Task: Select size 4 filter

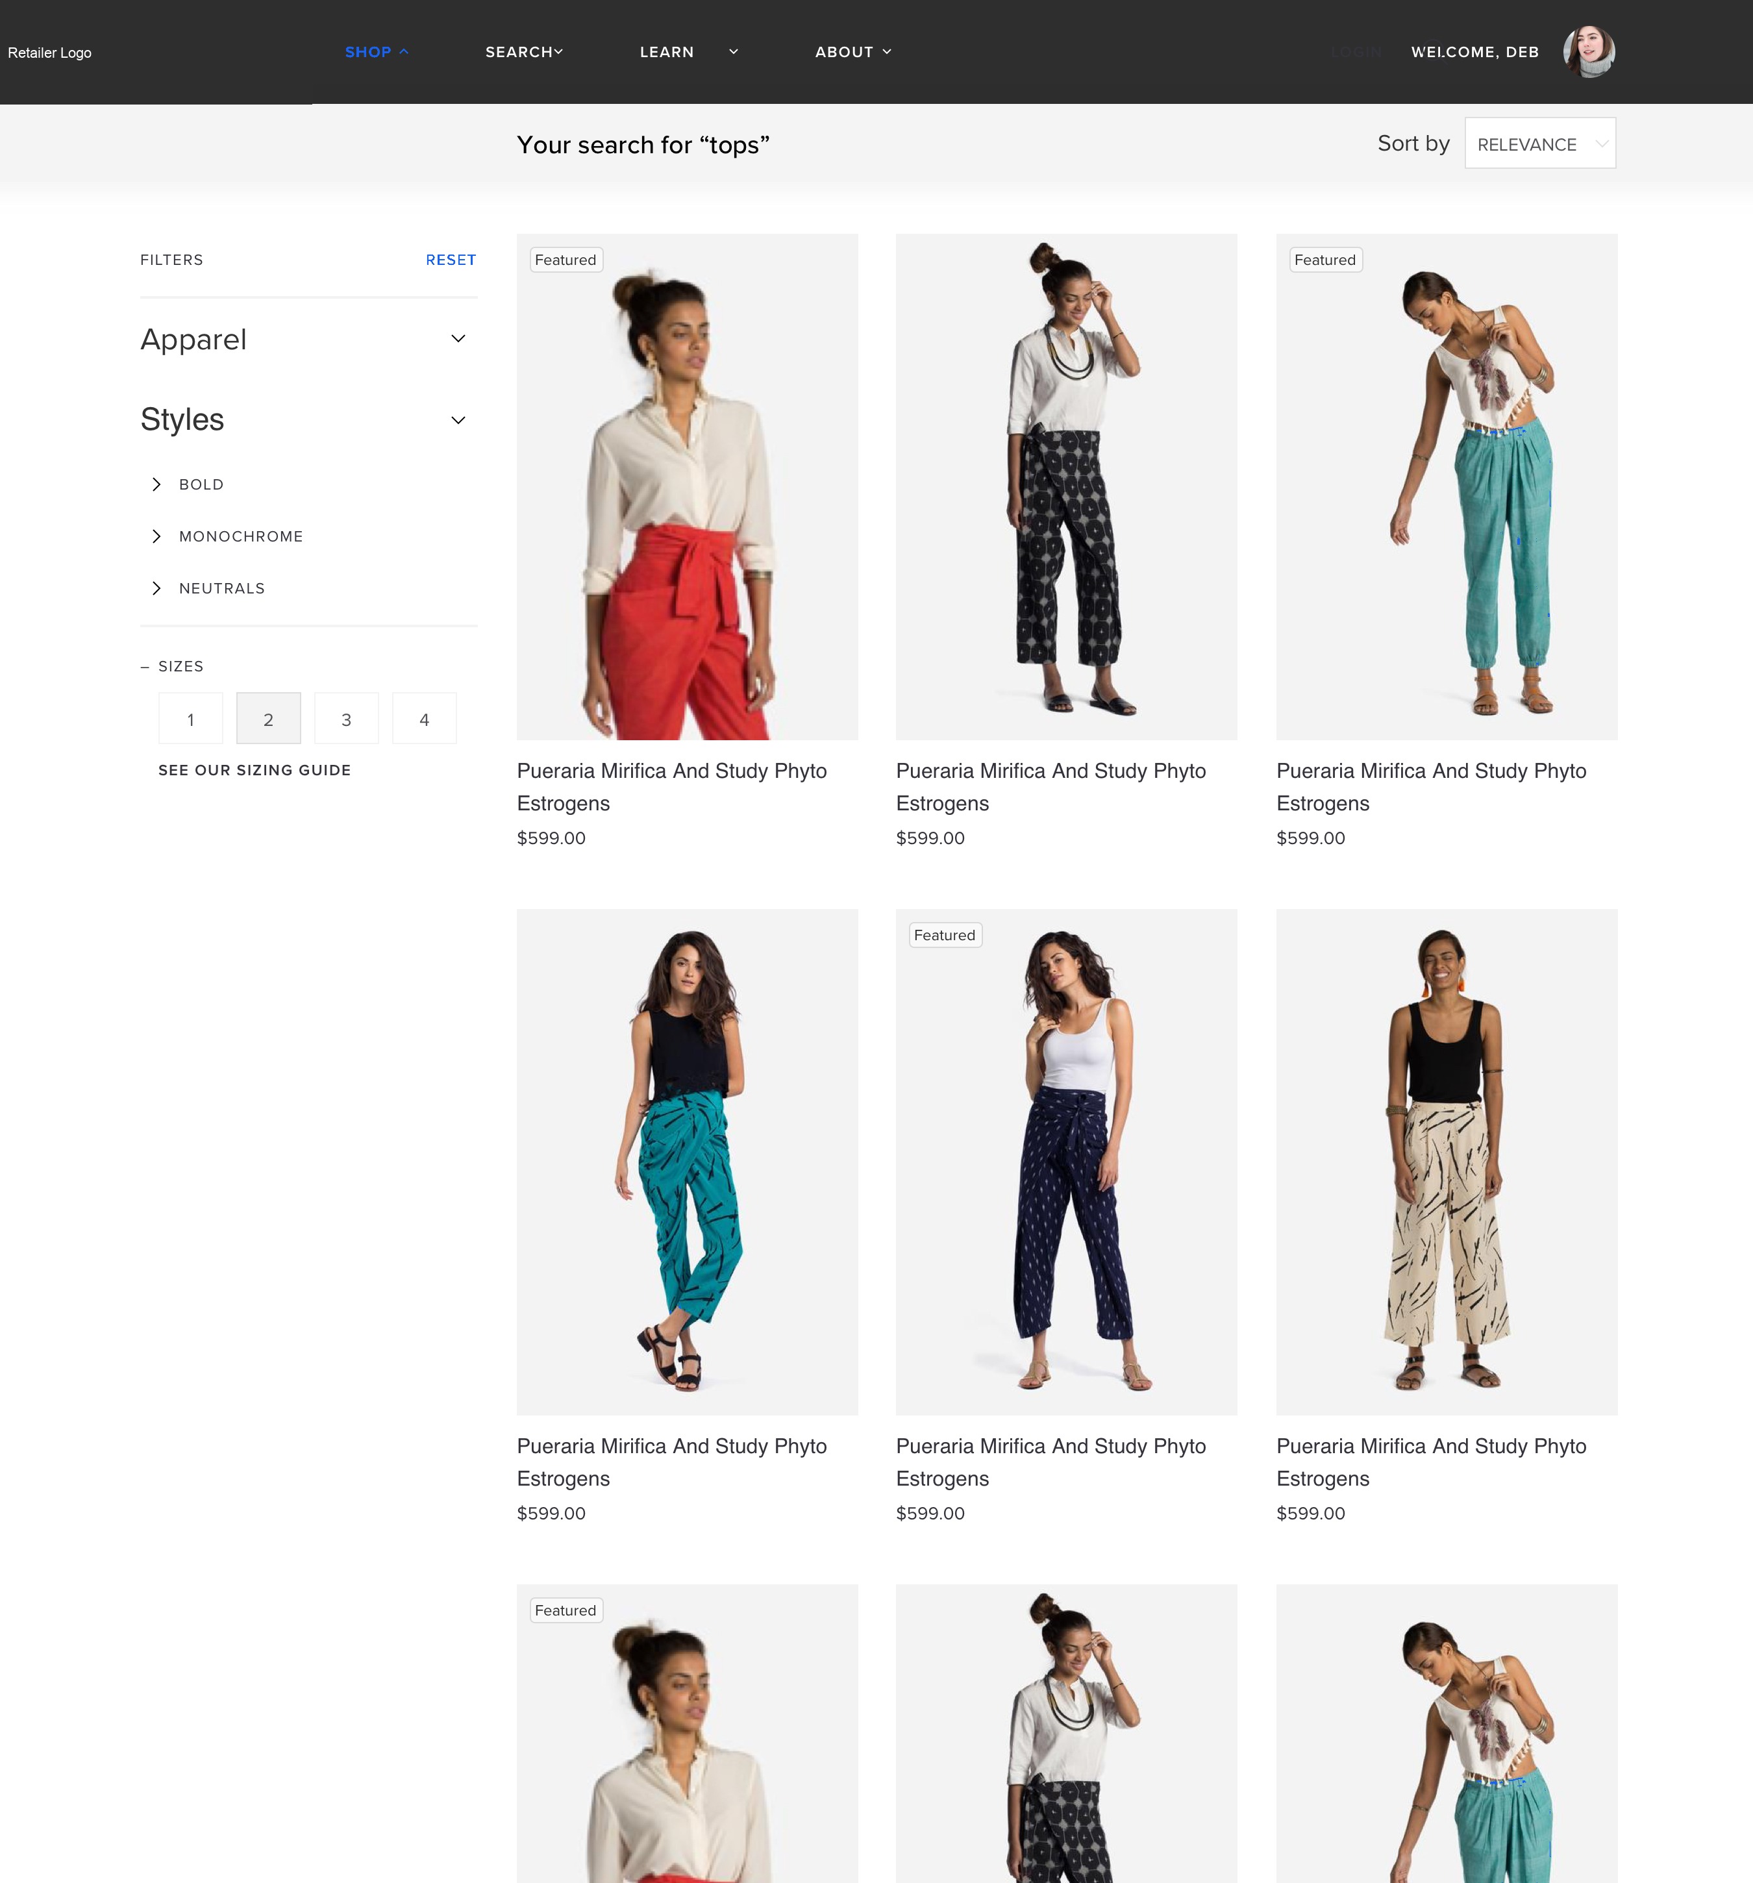Action: coord(424,719)
